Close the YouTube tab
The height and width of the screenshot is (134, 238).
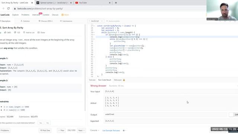[x=110, y=3]
